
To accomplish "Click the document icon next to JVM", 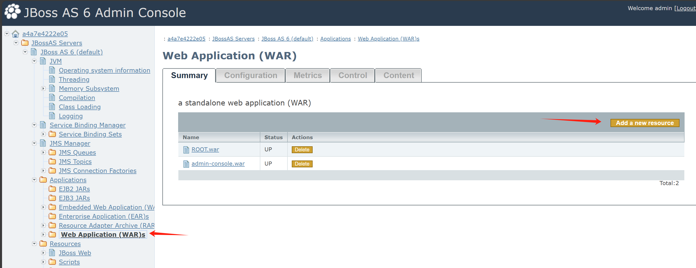I will [43, 61].
